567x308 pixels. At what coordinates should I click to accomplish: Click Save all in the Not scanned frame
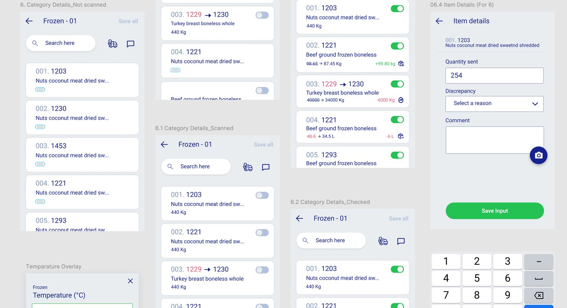tap(128, 21)
